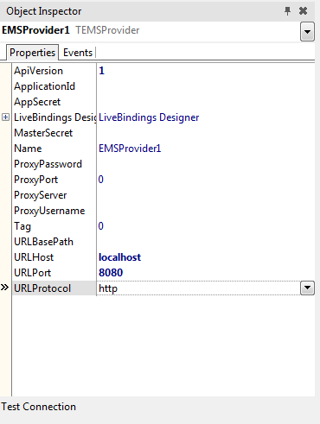Click the LiveBindings Designer property name

(54, 117)
